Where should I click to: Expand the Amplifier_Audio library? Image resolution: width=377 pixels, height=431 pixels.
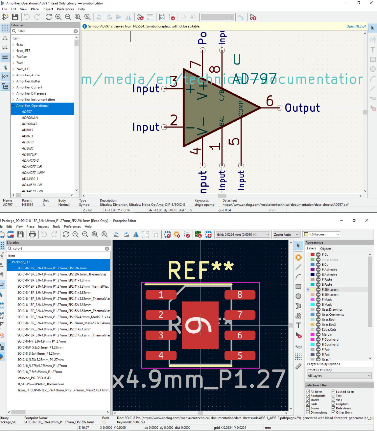[13, 75]
